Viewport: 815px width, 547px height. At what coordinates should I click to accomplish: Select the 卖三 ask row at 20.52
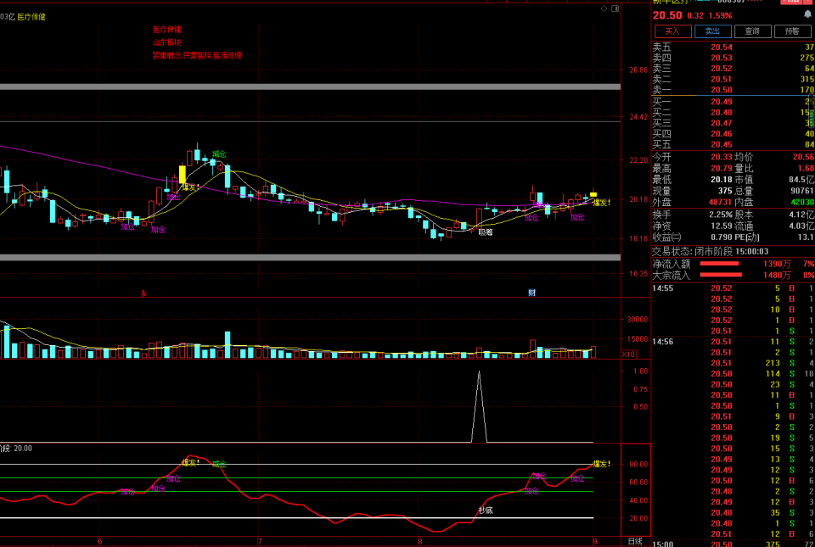tap(733, 69)
